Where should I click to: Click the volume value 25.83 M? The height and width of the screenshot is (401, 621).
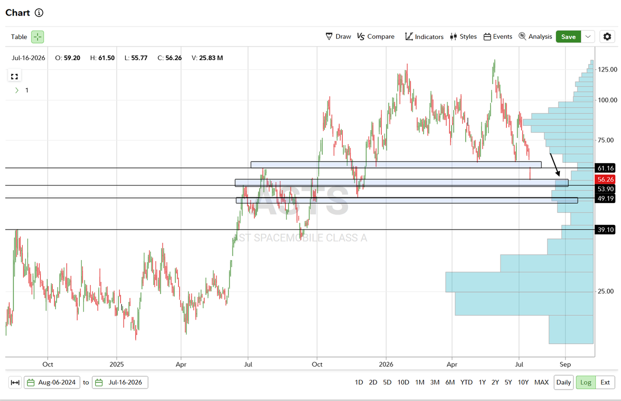point(211,58)
